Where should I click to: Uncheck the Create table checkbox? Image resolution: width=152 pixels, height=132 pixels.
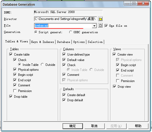[x=11, y=54]
